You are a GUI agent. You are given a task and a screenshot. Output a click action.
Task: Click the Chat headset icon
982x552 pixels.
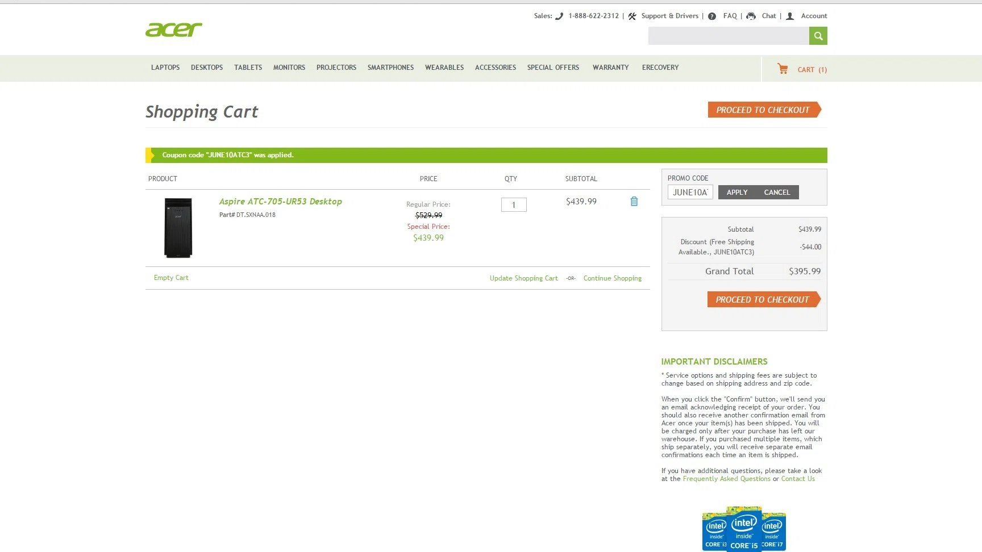coord(751,16)
